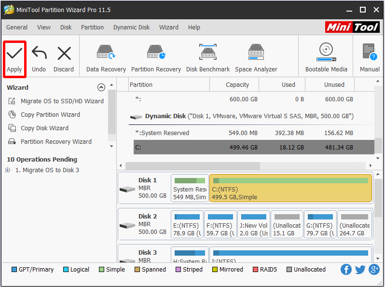Discard all pending changes
The height and width of the screenshot is (287, 385).
click(64, 59)
